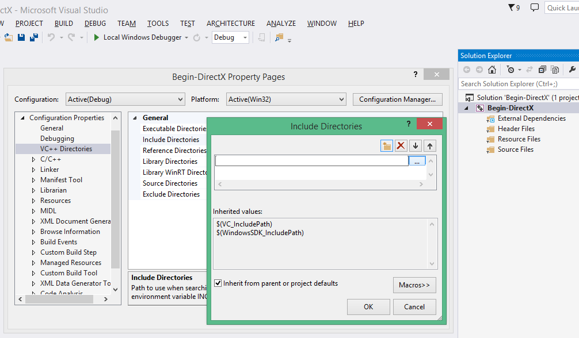Add a new line with the folder icon
The image size is (579, 338).
click(x=387, y=146)
